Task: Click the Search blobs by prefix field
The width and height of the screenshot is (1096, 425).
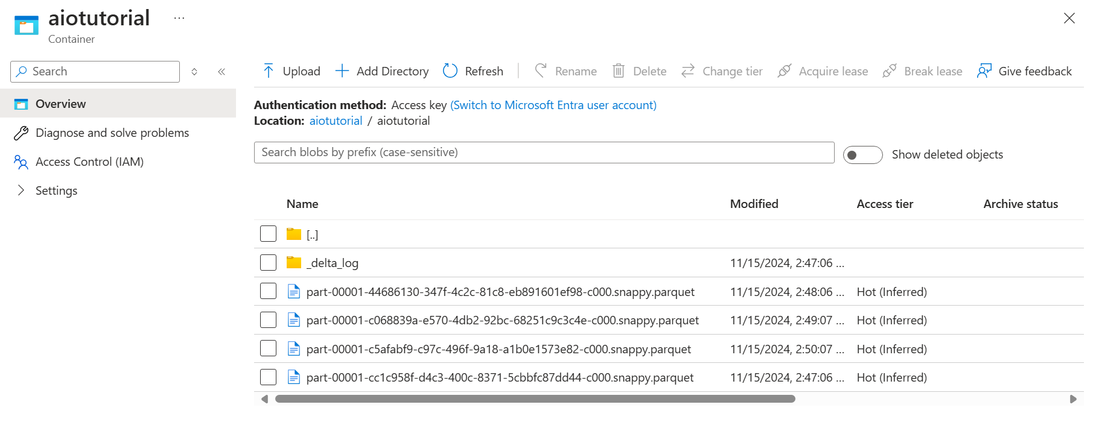Action: click(x=543, y=153)
